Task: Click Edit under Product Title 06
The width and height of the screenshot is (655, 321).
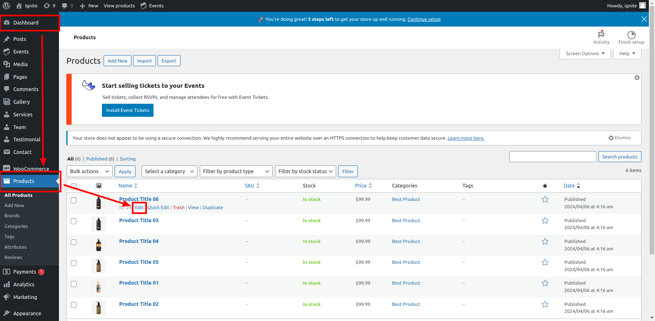Action: pyautogui.click(x=140, y=207)
